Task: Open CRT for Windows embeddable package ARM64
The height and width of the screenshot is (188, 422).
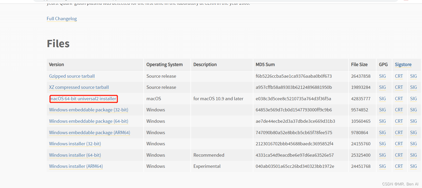Action: pyautogui.click(x=399, y=133)
